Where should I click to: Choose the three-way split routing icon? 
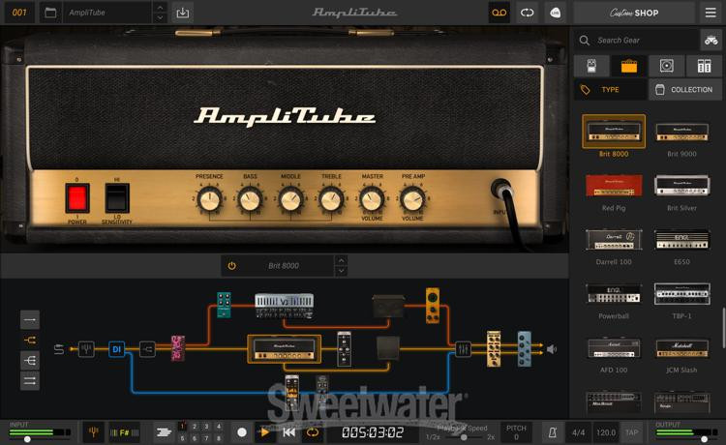[x=30, y=360]
